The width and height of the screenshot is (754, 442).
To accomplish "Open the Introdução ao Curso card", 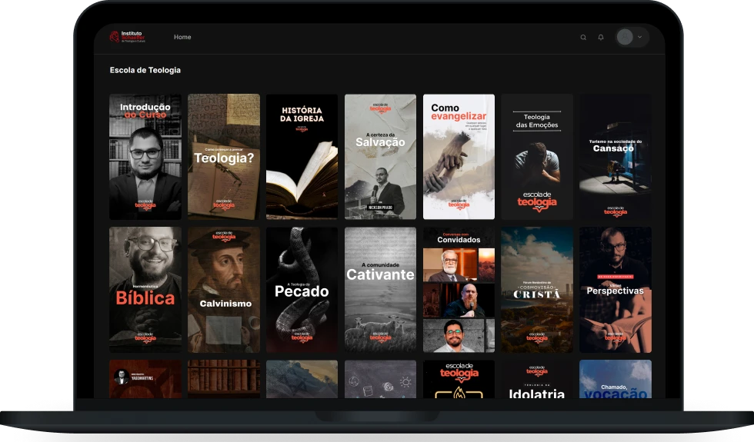I will pos(145,157).
